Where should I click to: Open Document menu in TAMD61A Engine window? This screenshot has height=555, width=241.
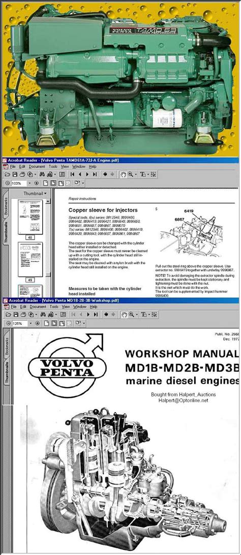(37, 166)
